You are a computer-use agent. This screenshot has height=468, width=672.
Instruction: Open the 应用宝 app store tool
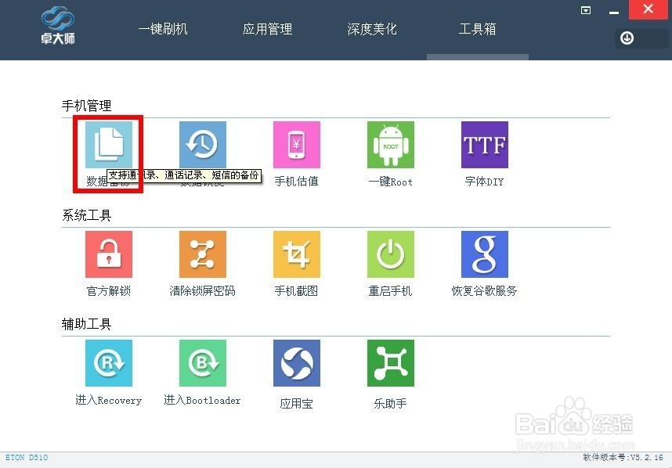pos(296,362)
